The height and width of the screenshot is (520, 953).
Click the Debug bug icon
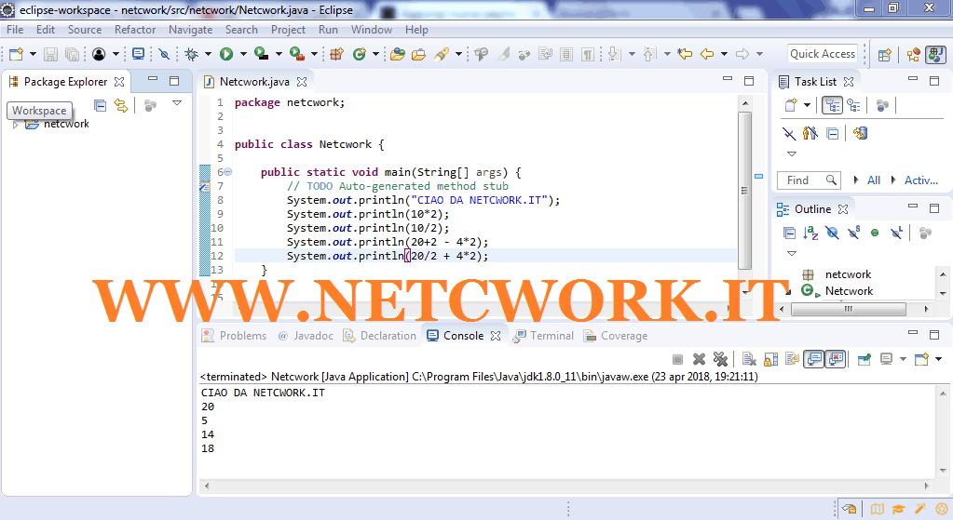point(192,54)
